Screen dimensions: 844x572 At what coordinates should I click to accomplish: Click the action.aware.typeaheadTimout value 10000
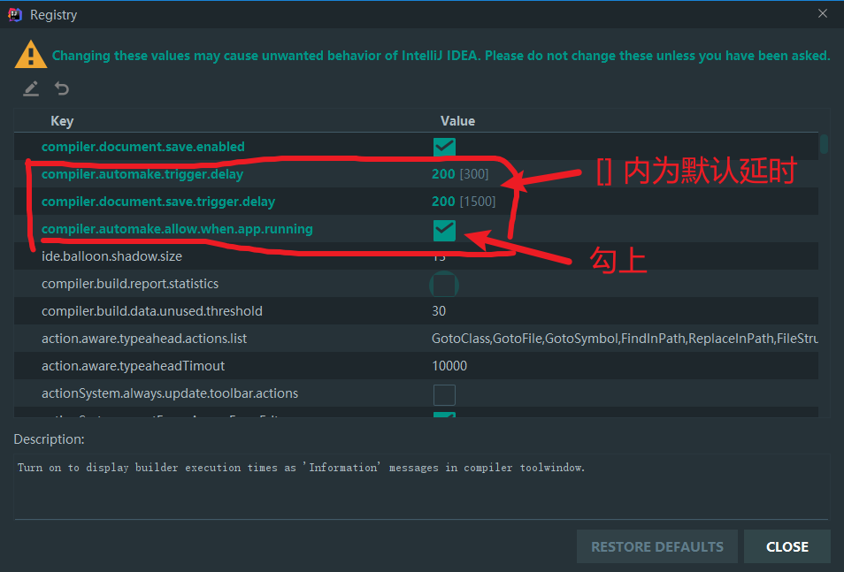pyautogui.click(x=449, y=366)
